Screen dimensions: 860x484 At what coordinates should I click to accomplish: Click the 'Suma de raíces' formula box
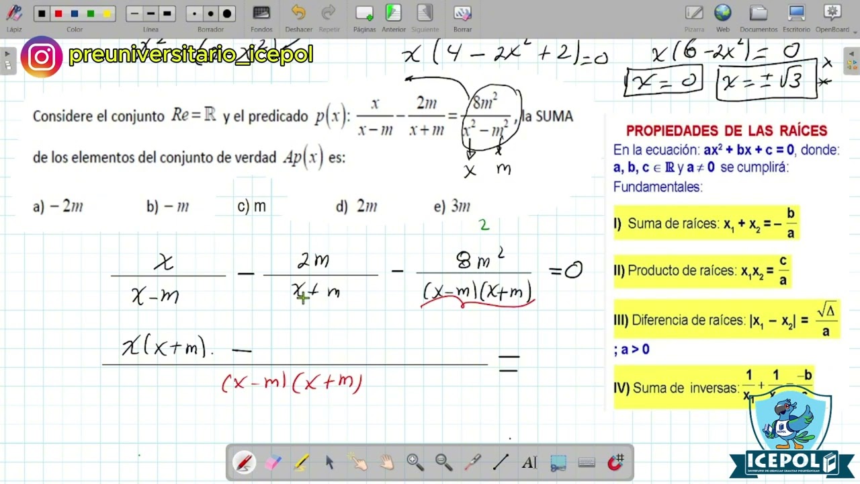click(x=705, y=223)
